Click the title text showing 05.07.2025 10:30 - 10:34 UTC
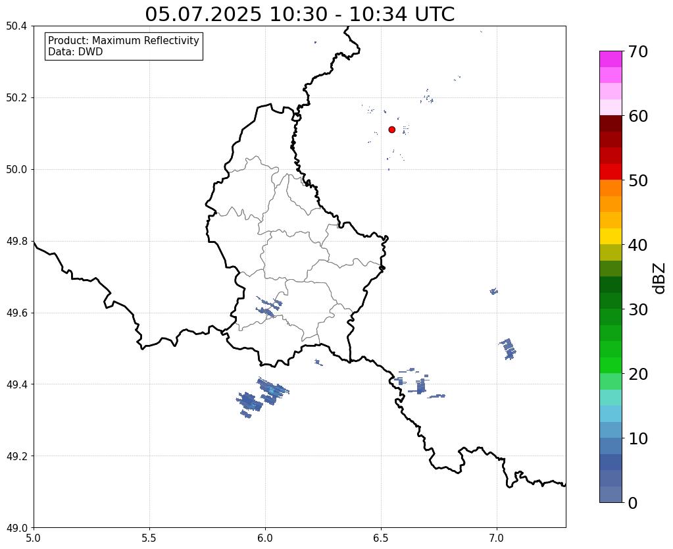Viewport: 673px width, 549px height. [299, 14]
